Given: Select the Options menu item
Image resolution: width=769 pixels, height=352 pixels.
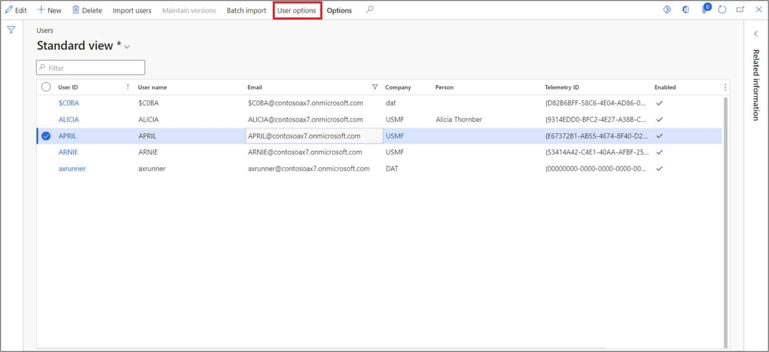Looking at the screenshot, I should pyautogui.click(x=339, y=10).
